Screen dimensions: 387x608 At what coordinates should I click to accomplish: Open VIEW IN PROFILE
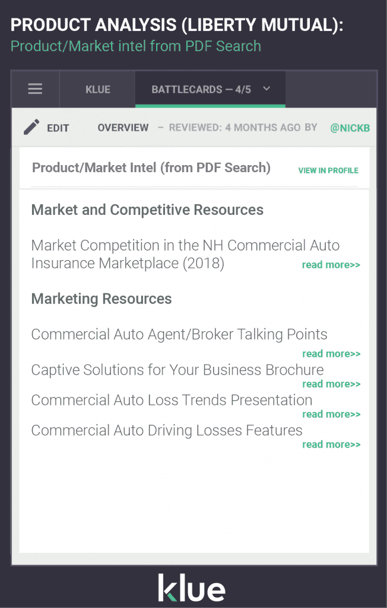pos(328,170)
